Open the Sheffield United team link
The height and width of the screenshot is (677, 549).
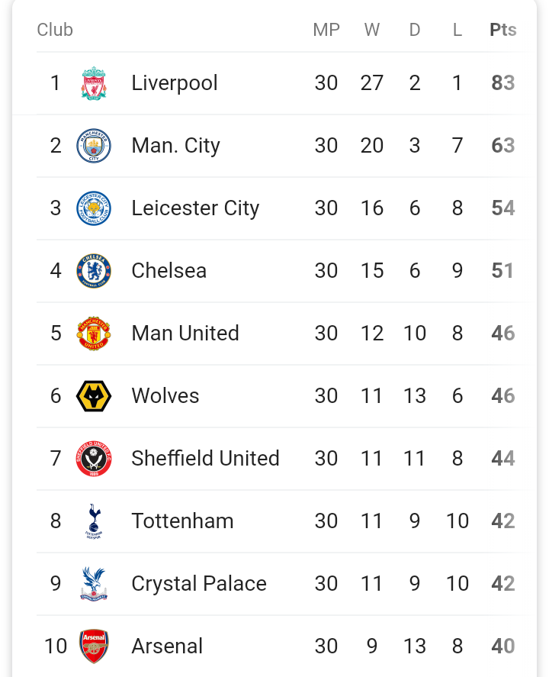pyautogui.click(x=205, y=459)
